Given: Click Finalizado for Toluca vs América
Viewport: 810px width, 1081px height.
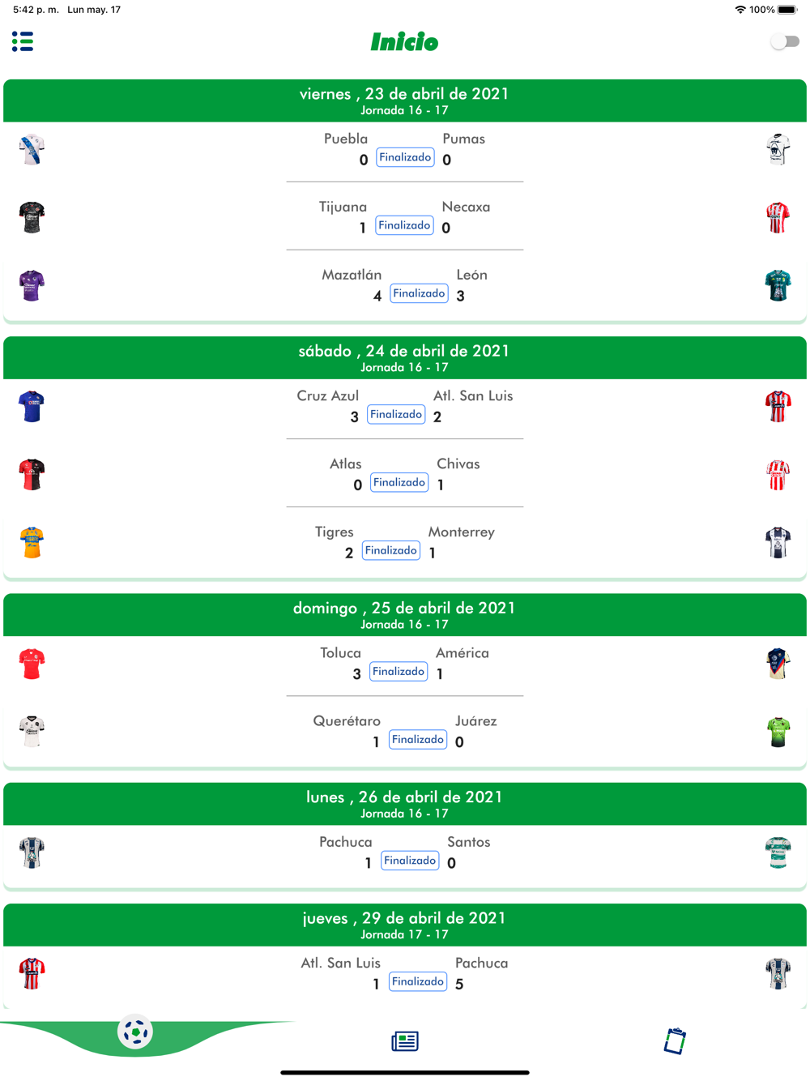Looking at the screenshot, I should (399, 672).
